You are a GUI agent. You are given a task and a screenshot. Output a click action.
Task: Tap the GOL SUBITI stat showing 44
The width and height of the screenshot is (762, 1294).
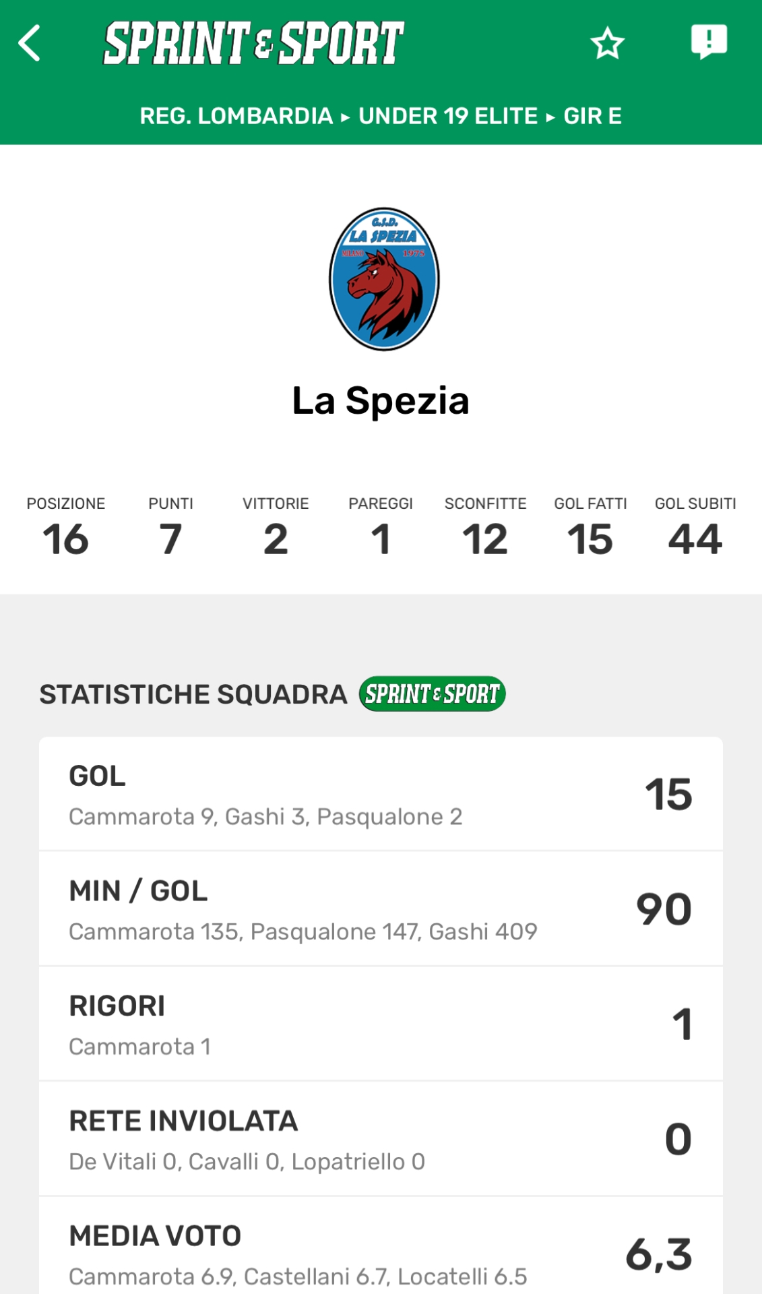point(695,529)
